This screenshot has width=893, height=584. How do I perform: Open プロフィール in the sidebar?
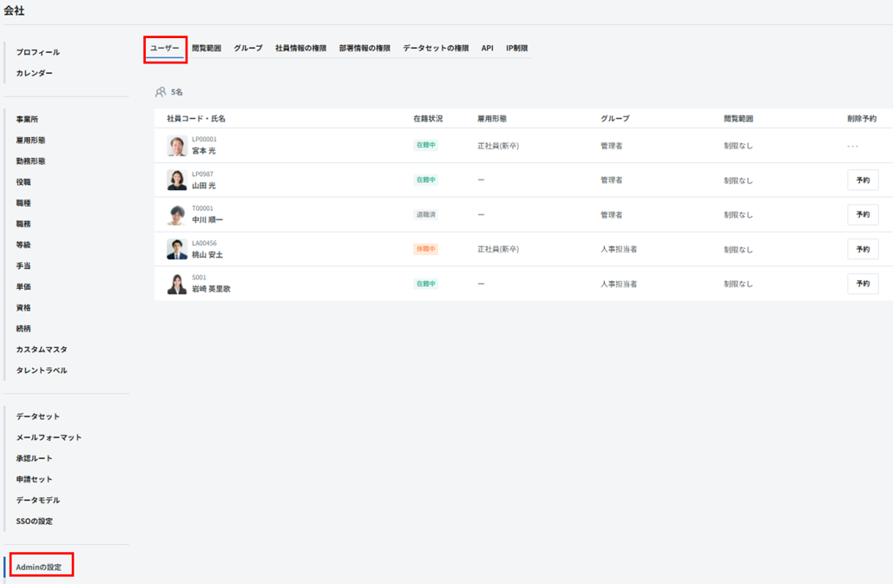[38, 53]
